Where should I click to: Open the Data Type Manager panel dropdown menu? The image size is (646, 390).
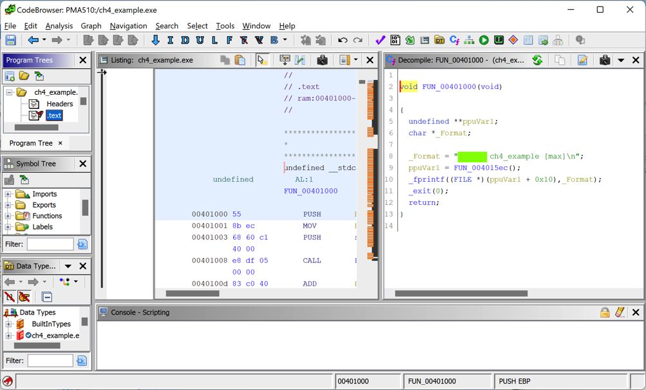[68, 266]
